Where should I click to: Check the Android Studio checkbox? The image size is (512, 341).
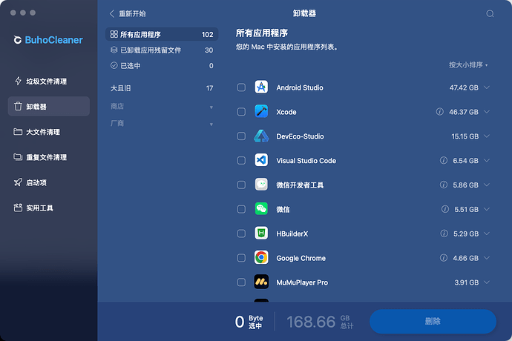tap(241, 87)
